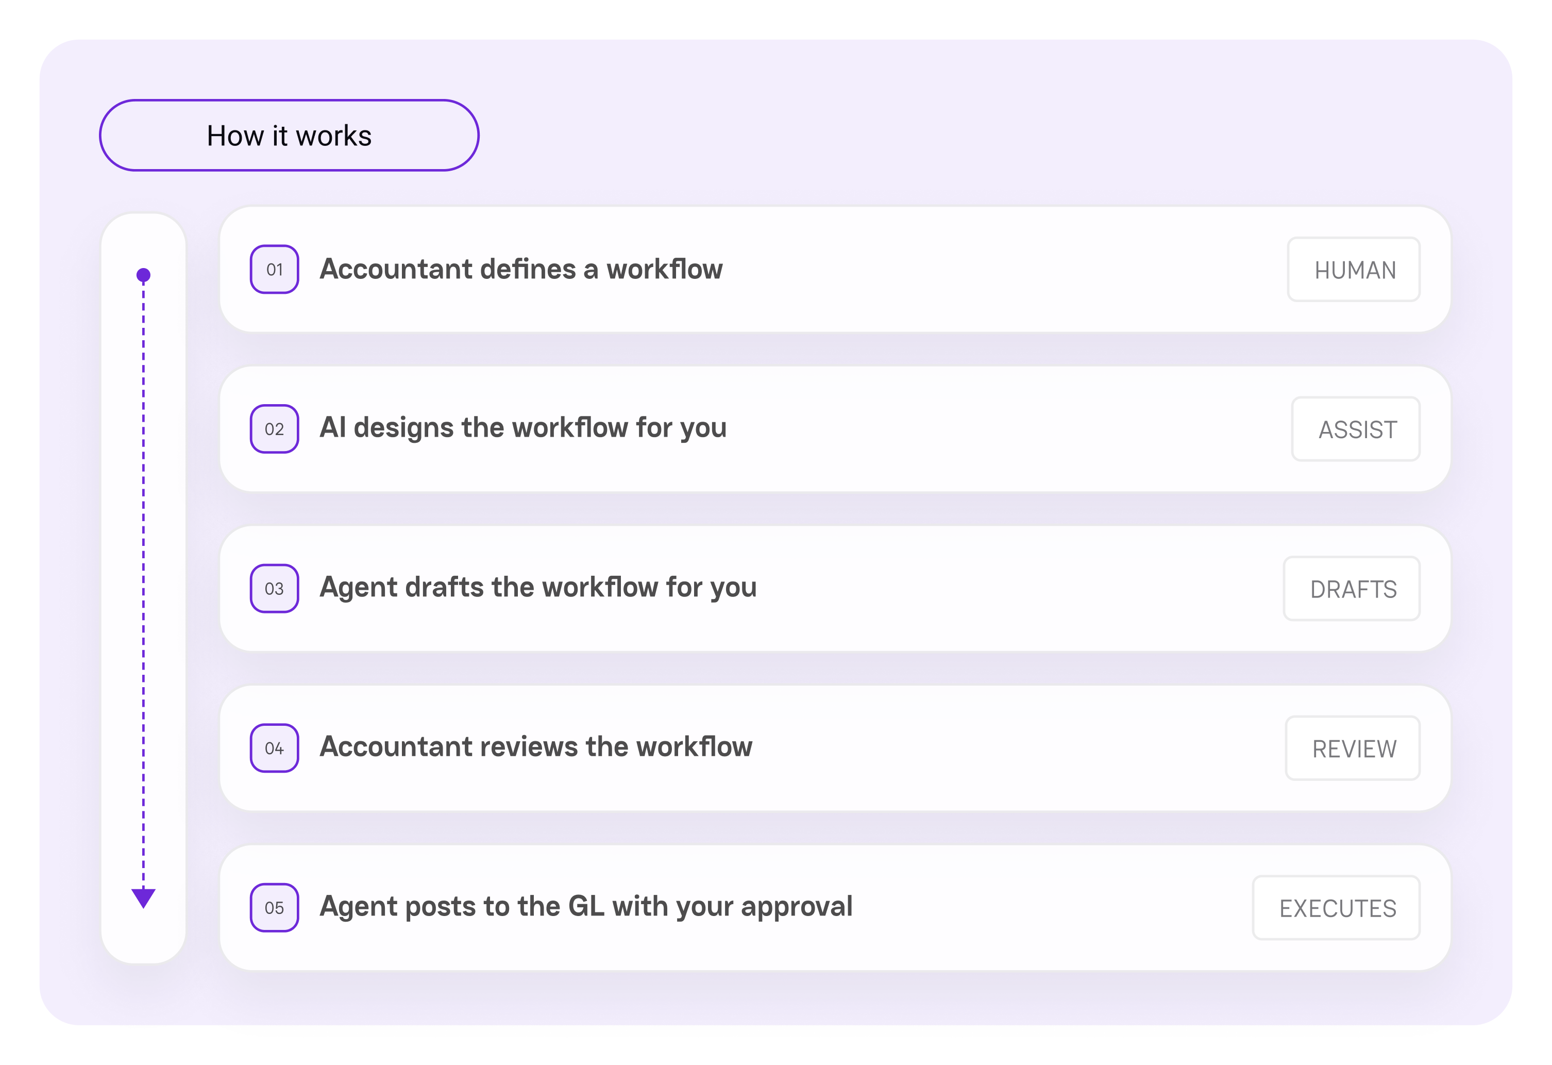Click the 05 step number badge
This screenshot has height=1065, width=1552.
coord(274,908)
